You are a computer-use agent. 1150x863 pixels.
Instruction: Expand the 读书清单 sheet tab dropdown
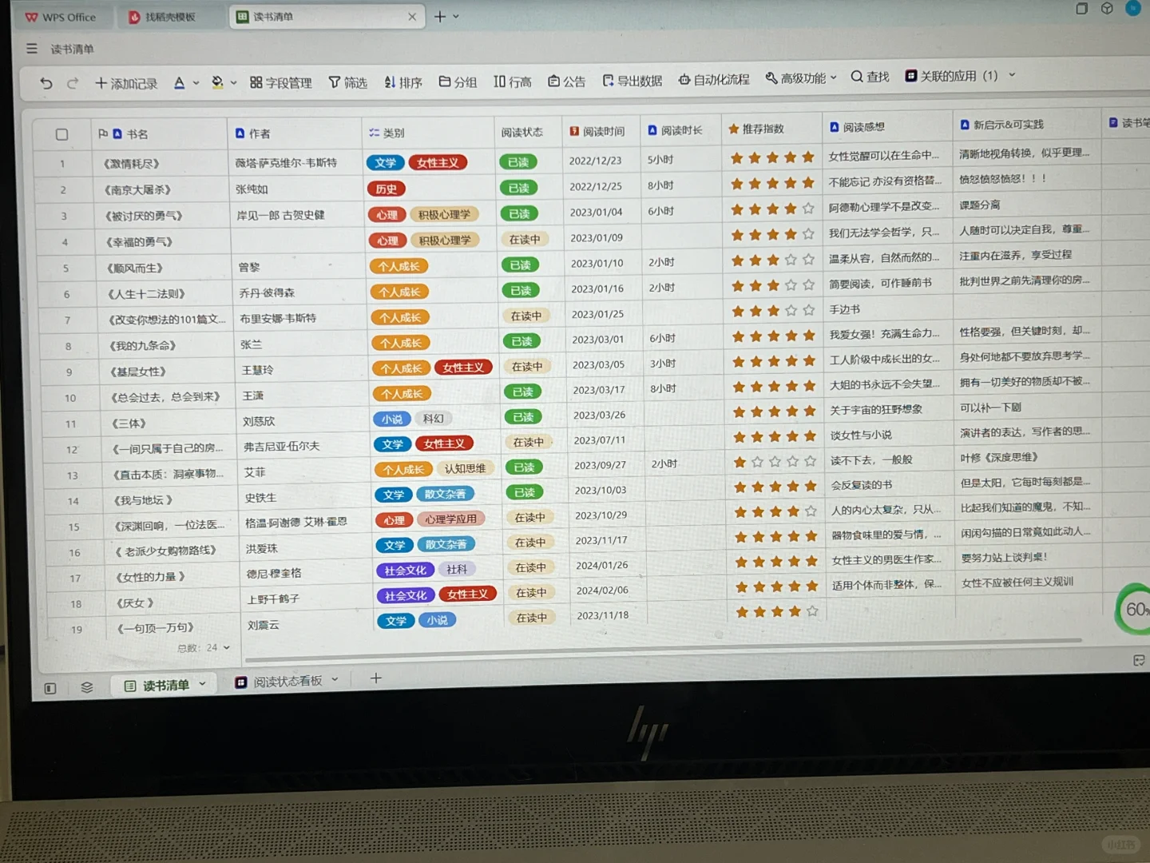pyautogui.click(x=202, y=684)
